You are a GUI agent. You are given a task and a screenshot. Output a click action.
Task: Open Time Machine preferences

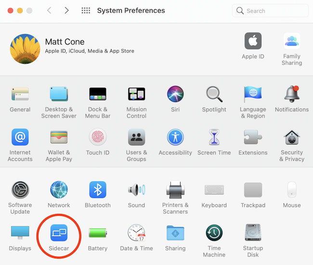tap(214, 233)
